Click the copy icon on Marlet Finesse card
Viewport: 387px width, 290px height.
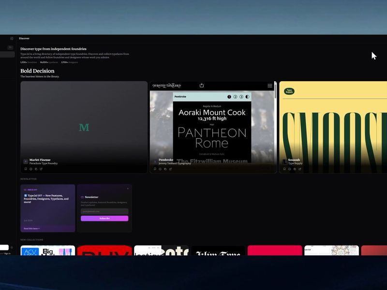tap(36, 169)
